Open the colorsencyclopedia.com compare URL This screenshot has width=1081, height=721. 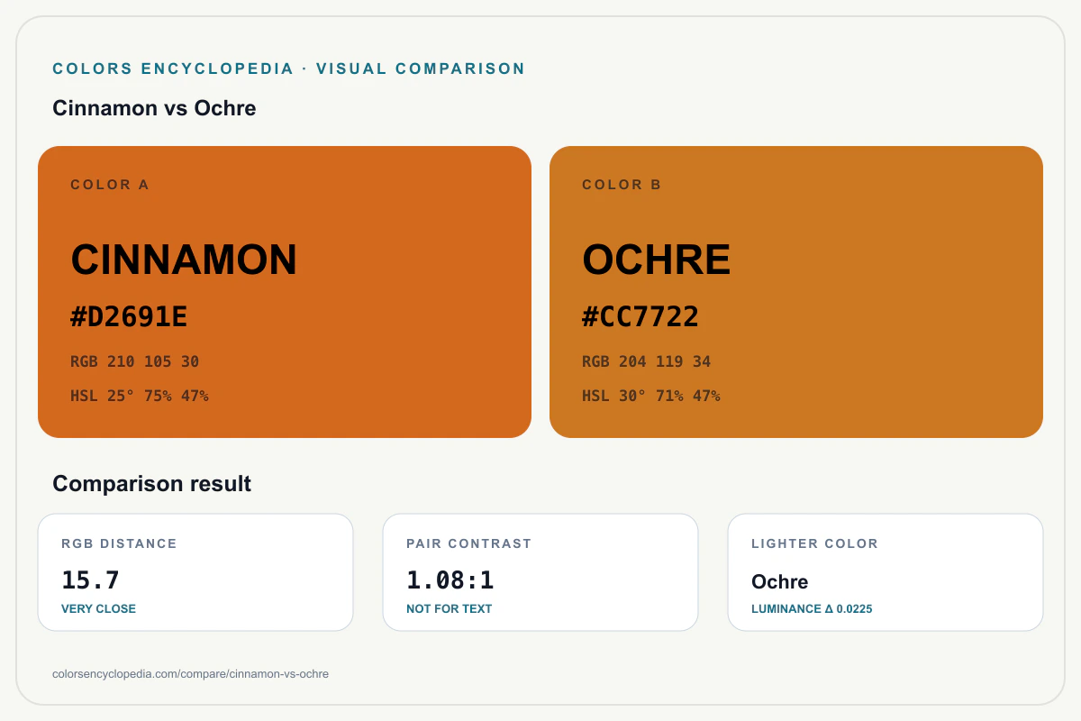pos(191,674)
